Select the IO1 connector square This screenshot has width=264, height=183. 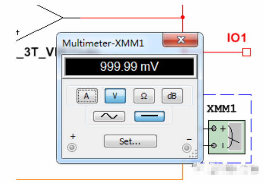point(247,52)
